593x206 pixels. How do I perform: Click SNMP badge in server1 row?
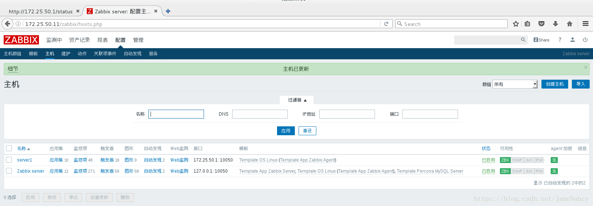[x=517, y=160]
